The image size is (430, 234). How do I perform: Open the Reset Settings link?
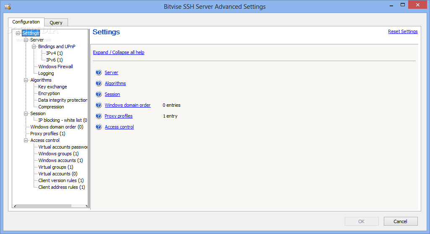coord(403,31)
